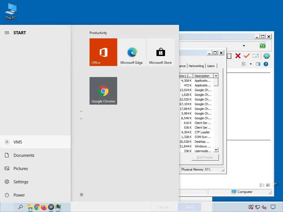Select the CTF Loader process row
283x212 pixels.
[196, 132]
